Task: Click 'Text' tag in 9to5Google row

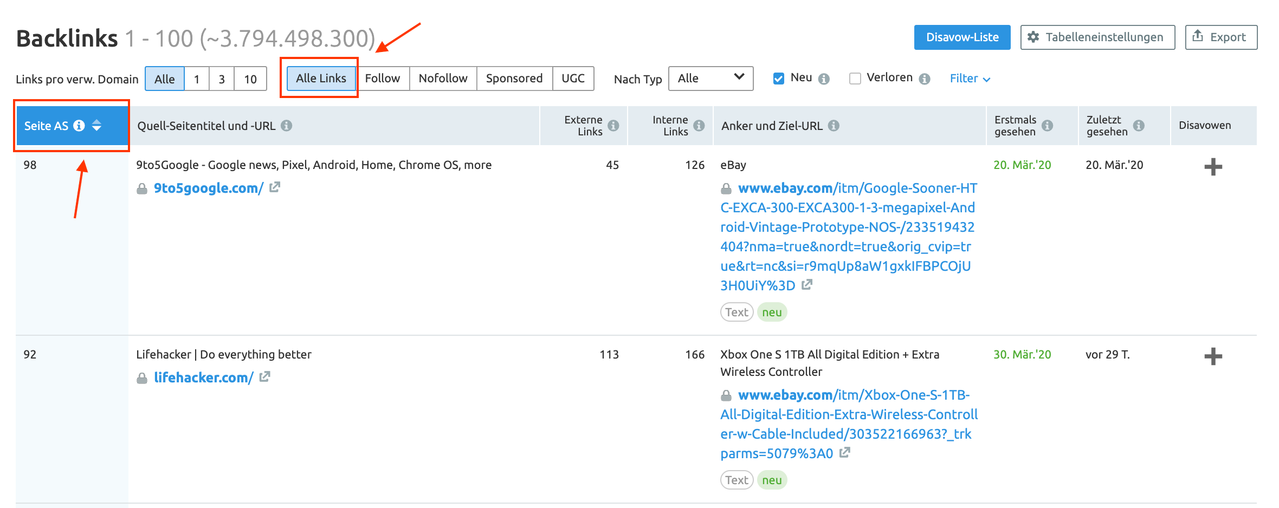Action: 737,312
